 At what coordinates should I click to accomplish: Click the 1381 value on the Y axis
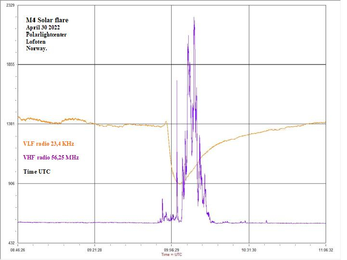[x=10, y=124]
